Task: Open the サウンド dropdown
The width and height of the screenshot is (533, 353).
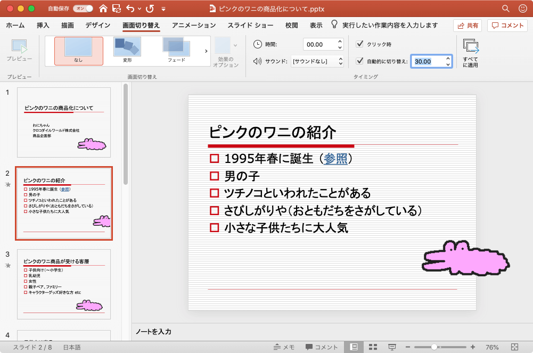Action: coord(317,61)
